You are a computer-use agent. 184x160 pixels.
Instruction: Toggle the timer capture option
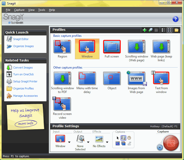(129, 138)
